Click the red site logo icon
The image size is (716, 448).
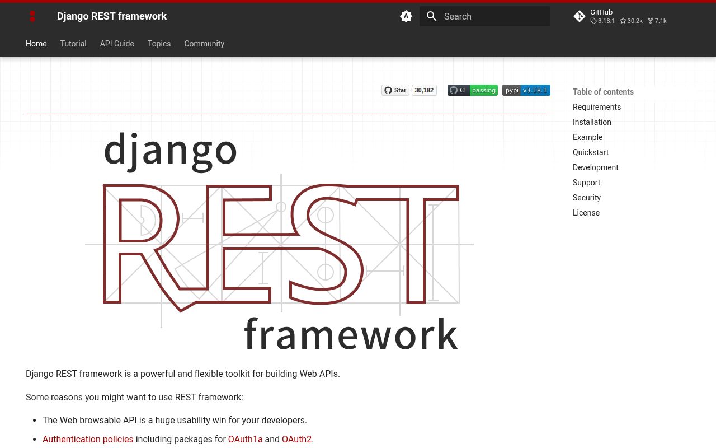click(x=32, y=16)
